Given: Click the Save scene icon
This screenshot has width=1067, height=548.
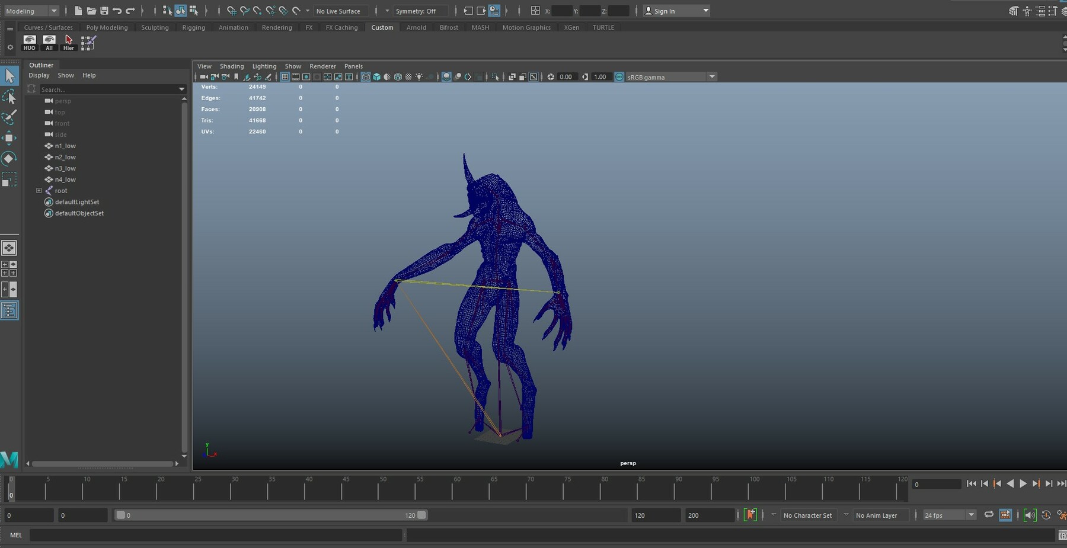Looking at the screenshot, I should pos(104,11).
